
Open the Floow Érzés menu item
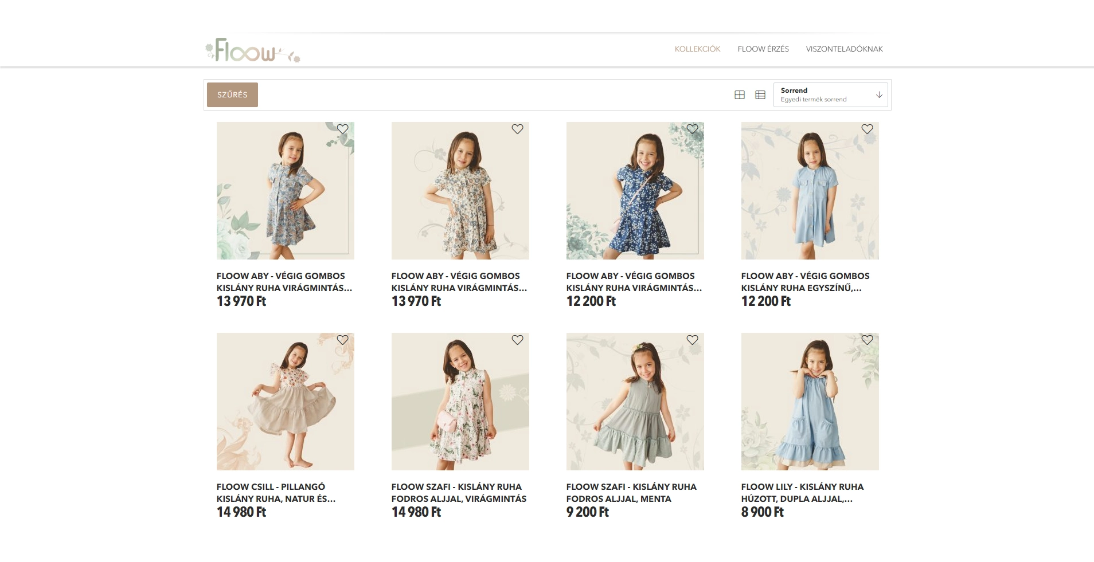point(763,49)
